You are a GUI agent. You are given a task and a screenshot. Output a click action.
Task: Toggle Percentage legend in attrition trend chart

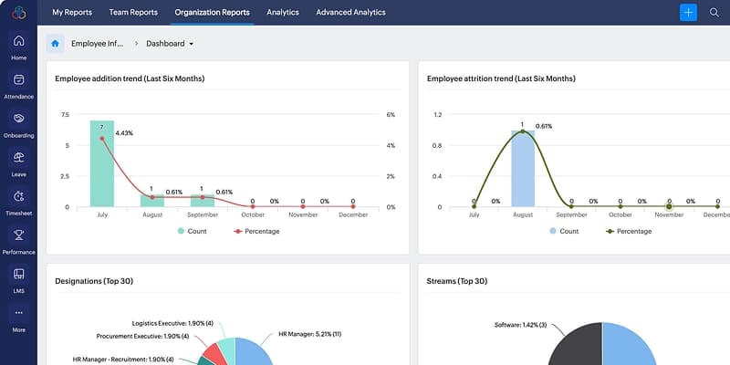pos(629,231)
